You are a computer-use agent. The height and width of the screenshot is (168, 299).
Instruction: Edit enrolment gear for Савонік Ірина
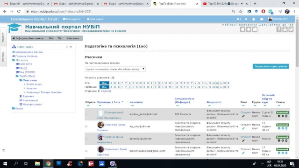(x=283, y=140)
